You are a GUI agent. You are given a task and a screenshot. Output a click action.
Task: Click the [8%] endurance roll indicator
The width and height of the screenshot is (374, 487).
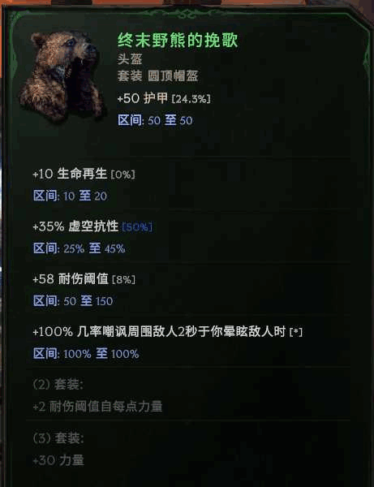pos(123,279)
